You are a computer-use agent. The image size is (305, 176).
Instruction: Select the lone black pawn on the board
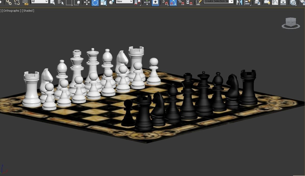[x=128, y=113]
